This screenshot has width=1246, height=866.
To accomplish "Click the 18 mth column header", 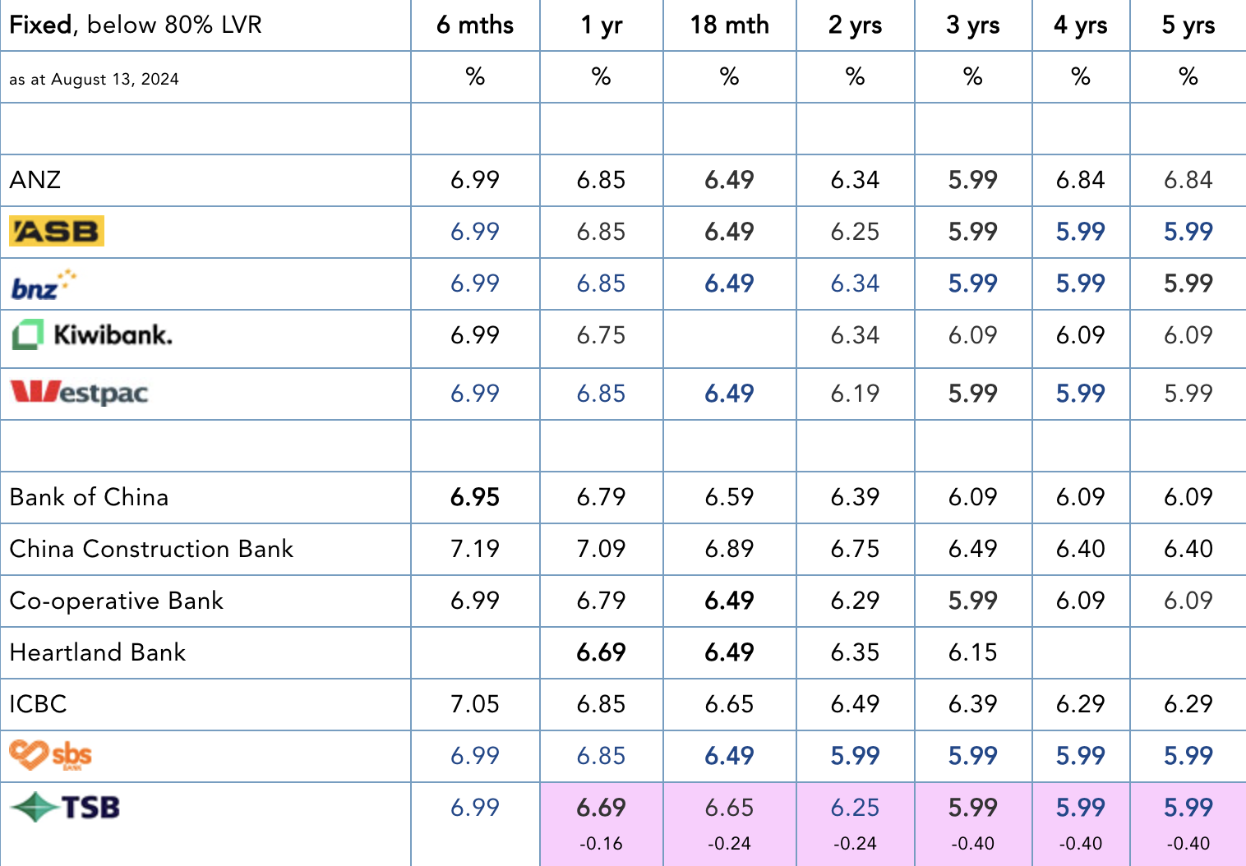I will click(730, 25).
